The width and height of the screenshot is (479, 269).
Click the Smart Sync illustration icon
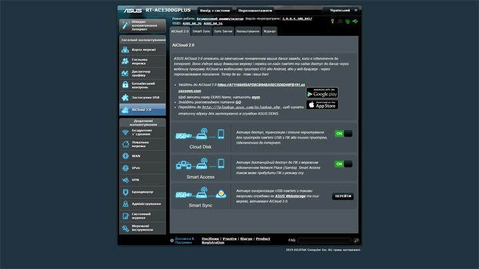(x=200, y=193)
